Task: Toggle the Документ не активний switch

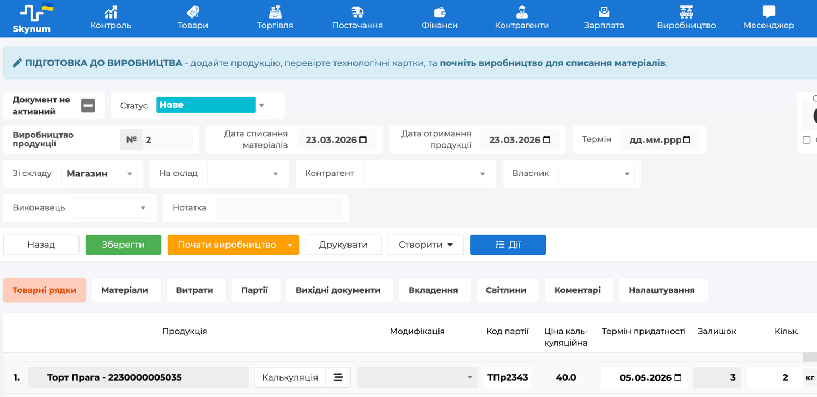Action: pyautogui.click(x=88, y=106)
